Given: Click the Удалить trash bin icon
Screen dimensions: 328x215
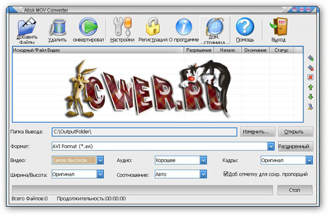Looking at the screenshot, I should [x=57, y=27].
